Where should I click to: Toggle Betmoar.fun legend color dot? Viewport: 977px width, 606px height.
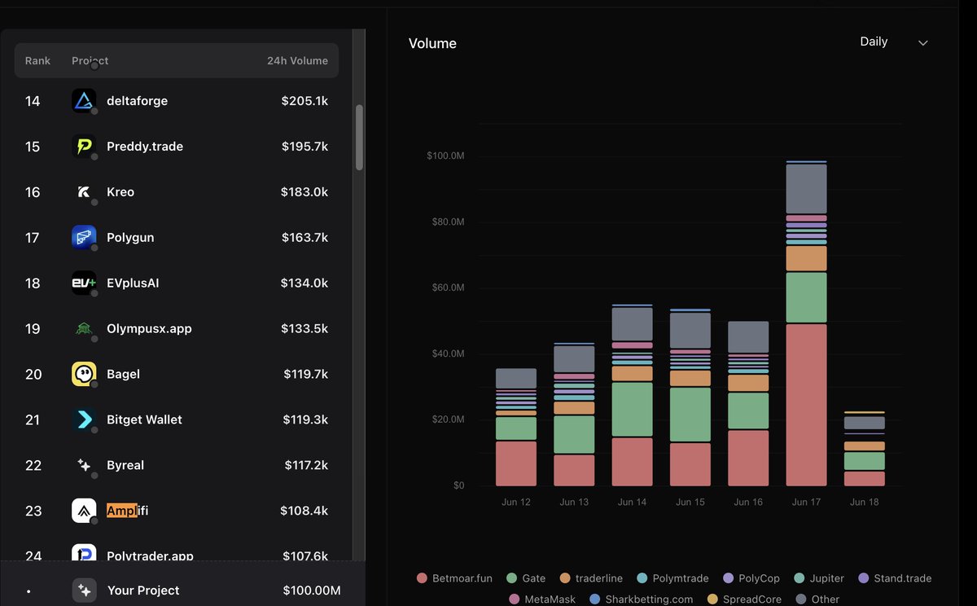pyautogui.click(x=422, y=578)
